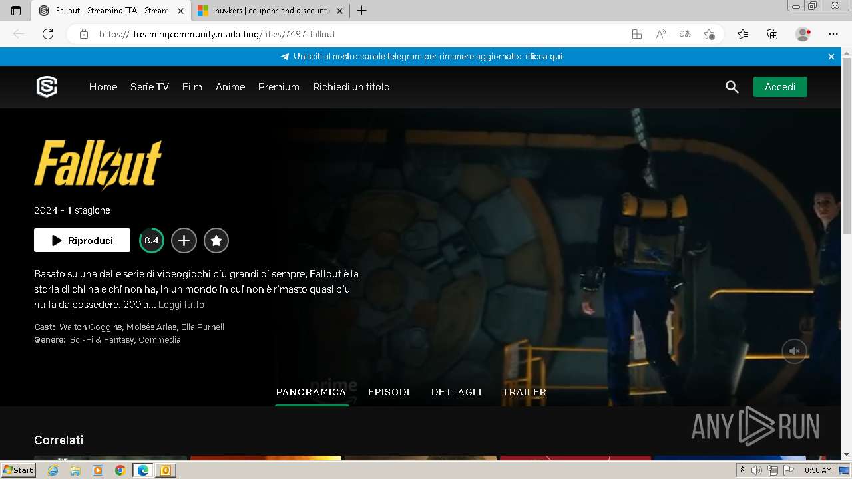View site information lock icon

coord(84,34)
